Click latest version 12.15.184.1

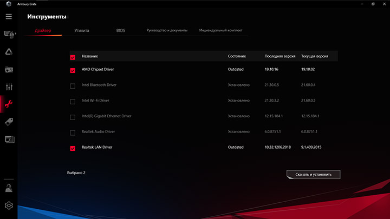[274, 116]
